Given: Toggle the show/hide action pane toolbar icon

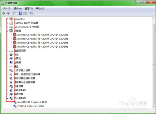Looking at the screenshot, I should (25, 13).
